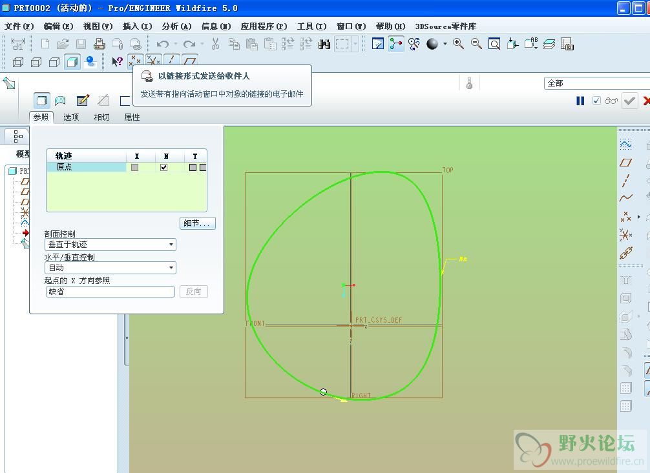The height and width of the screenshot is (473, 650).
Task: Toggle the N checkbox for 原点 trajectory
Action: [x=163, y=167]
